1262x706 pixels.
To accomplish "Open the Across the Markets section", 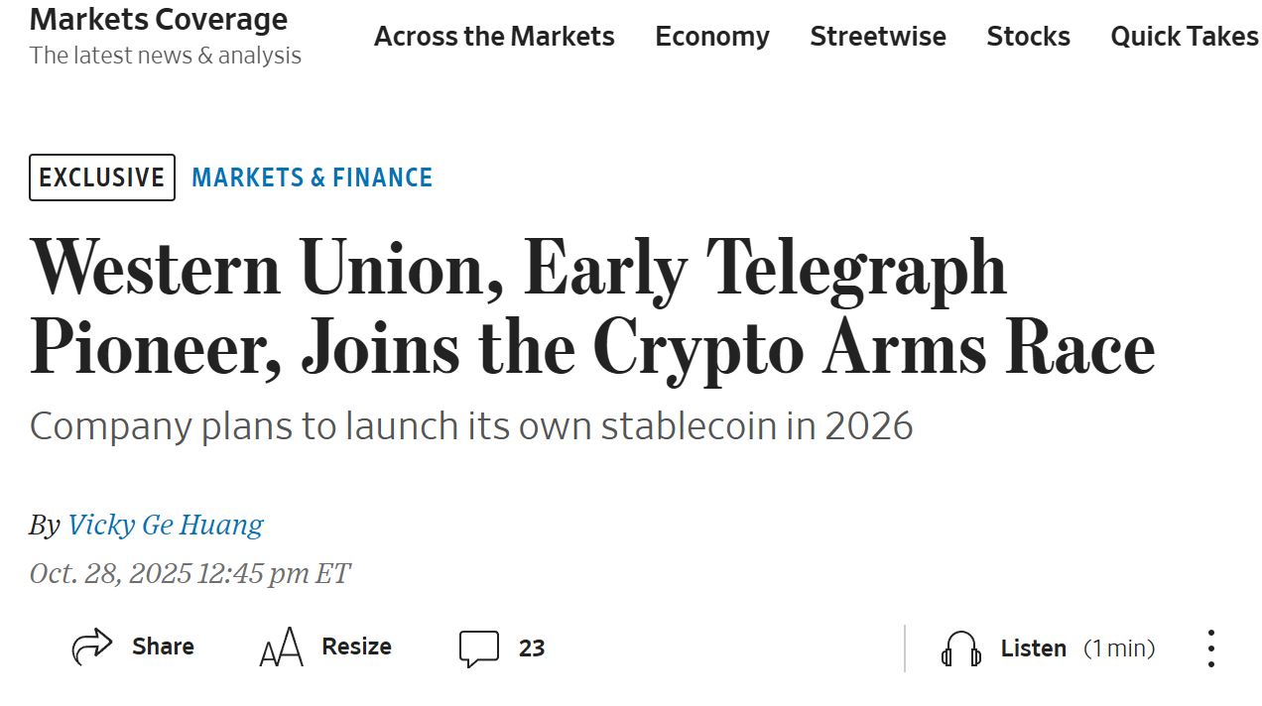I will (494, 37).
